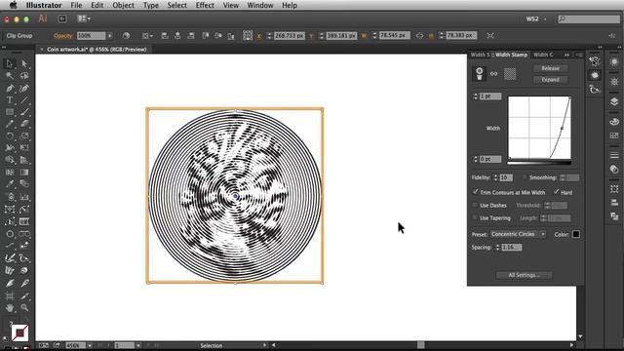Image resolution: width=624 pixels, height=351 pixels.
Task: Enable the Use Dashes checkbox
Action: (475, 206)
